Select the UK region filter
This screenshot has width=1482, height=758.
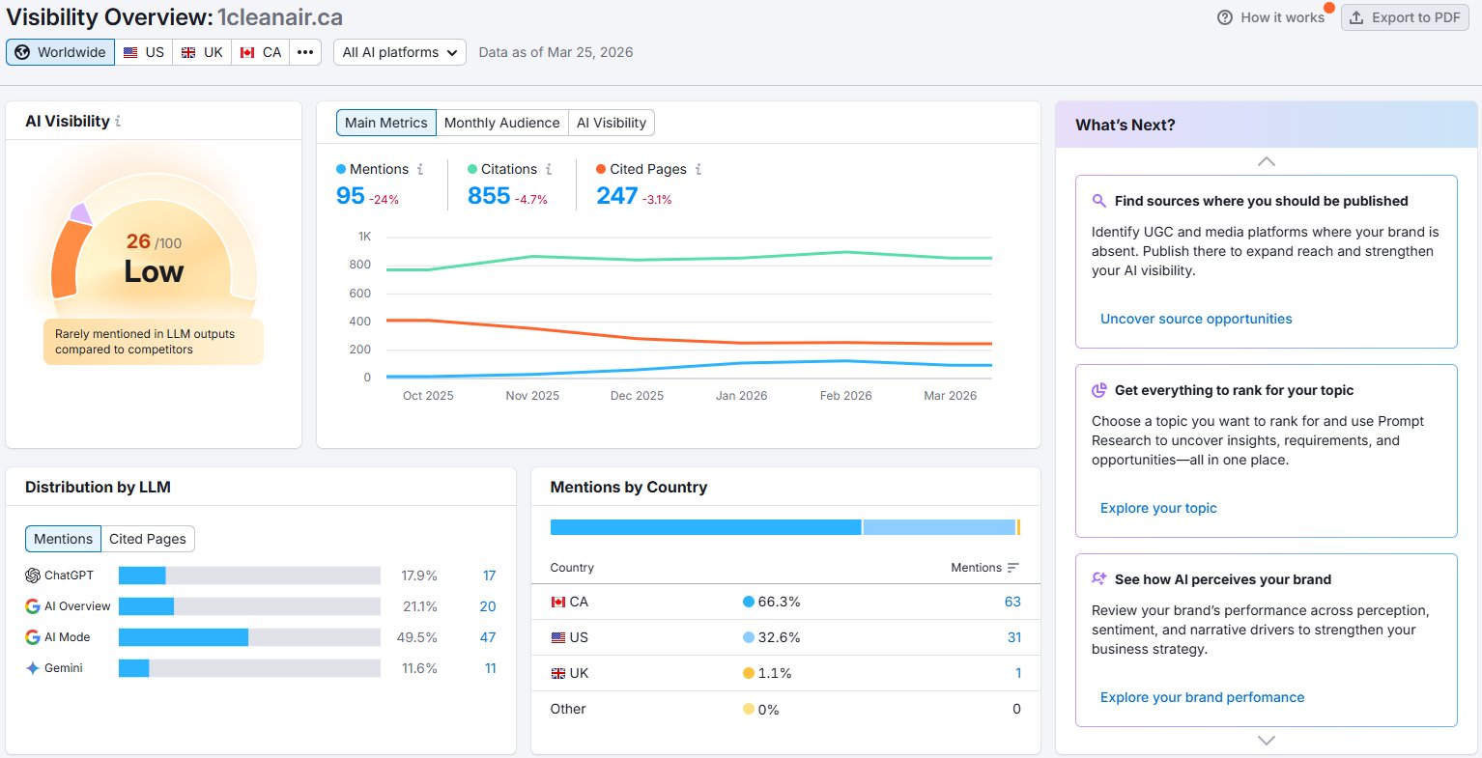[202, 52]
